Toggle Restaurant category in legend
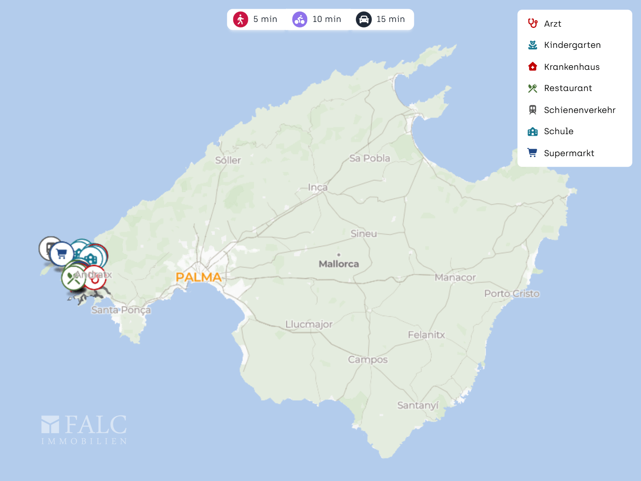641x481 pixels. point(568,88)
